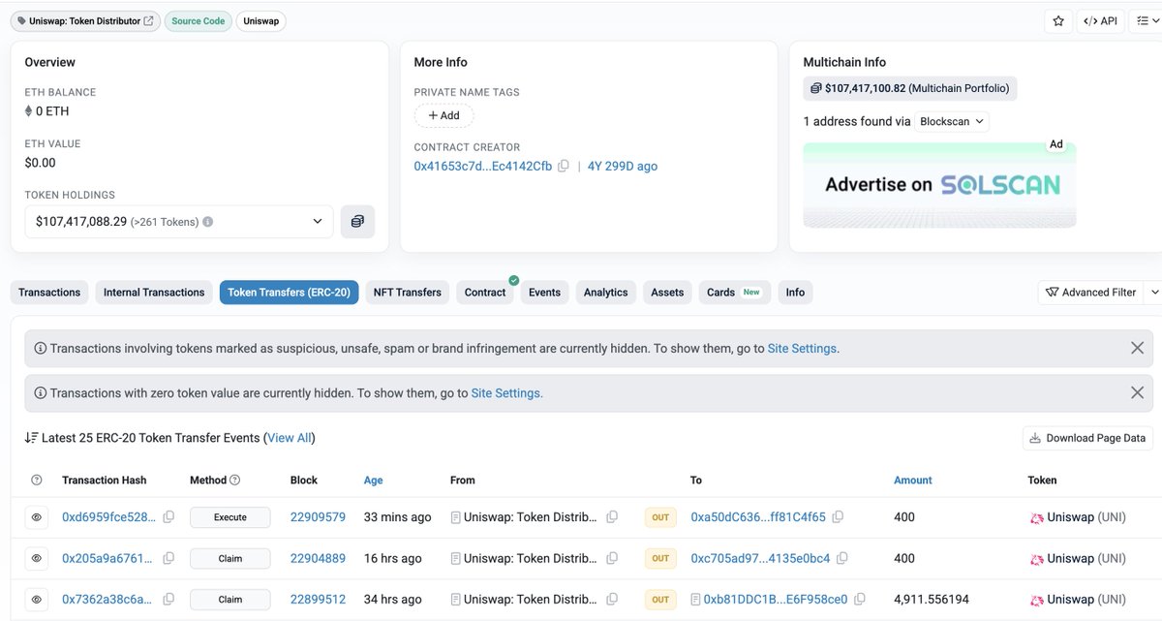
Task: Copy transaction hash 0x7362a38c6a
Action: (168, 600)
